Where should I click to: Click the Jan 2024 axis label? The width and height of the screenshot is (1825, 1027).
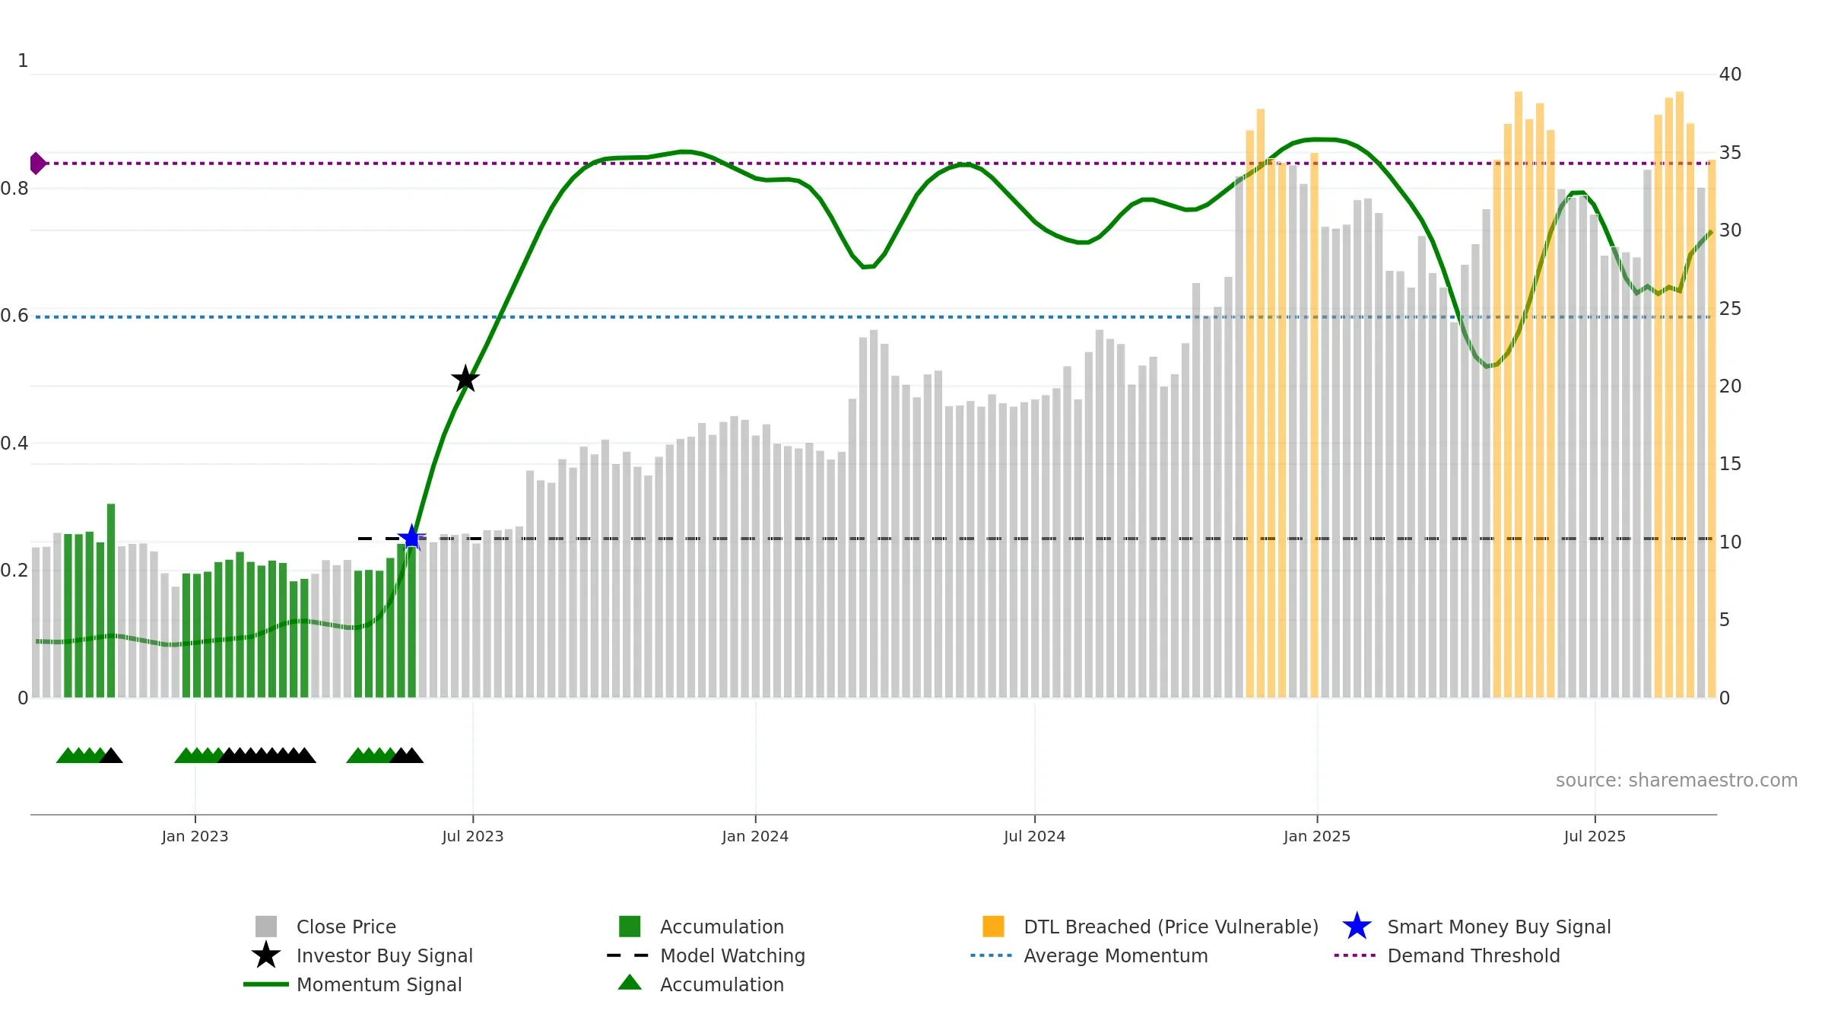[755, 836]
